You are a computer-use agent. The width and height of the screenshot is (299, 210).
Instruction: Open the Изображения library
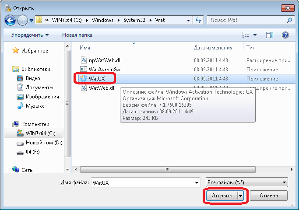coord(42,97)
